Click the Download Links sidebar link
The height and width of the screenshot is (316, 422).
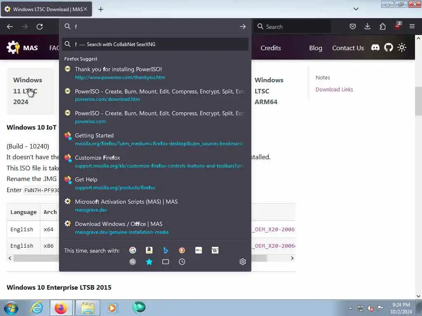click(x=334, y=89)
